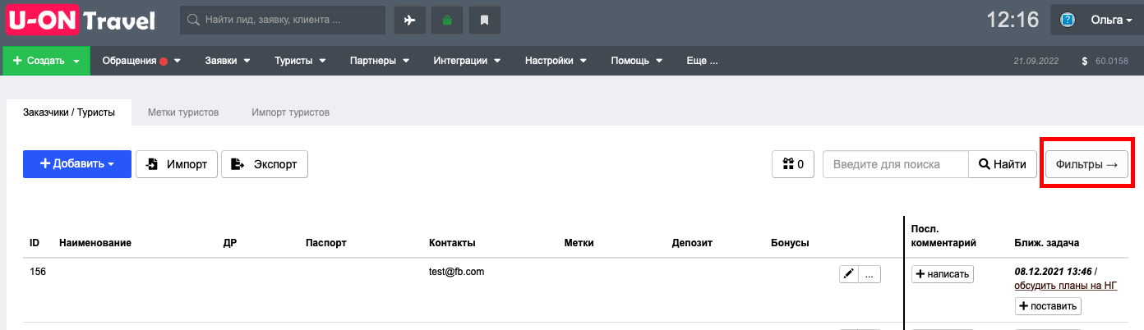The image size is (1144, 330).
Task: Open the обсудить планы на НГ link
Action: pos(1066,286)
